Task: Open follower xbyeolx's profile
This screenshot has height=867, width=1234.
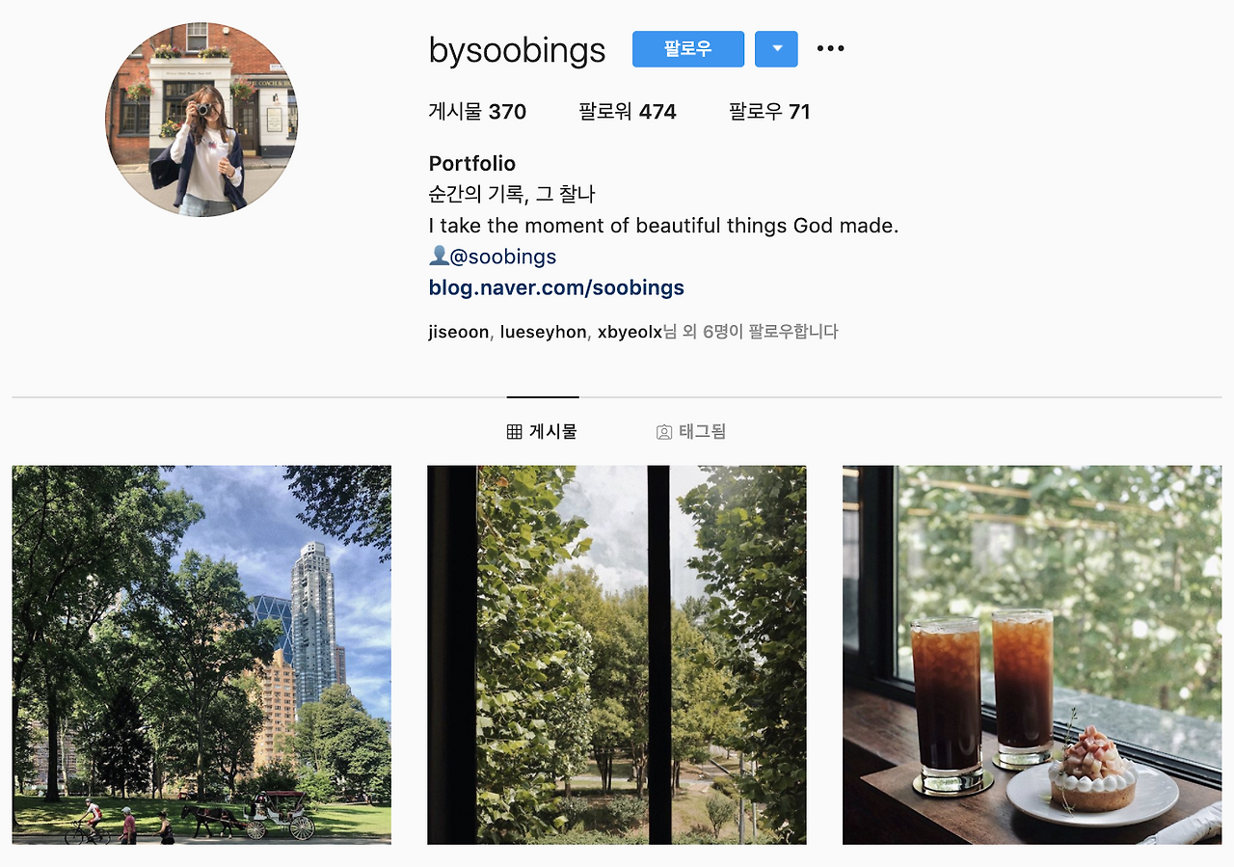Action: click(x=630, y=332)
